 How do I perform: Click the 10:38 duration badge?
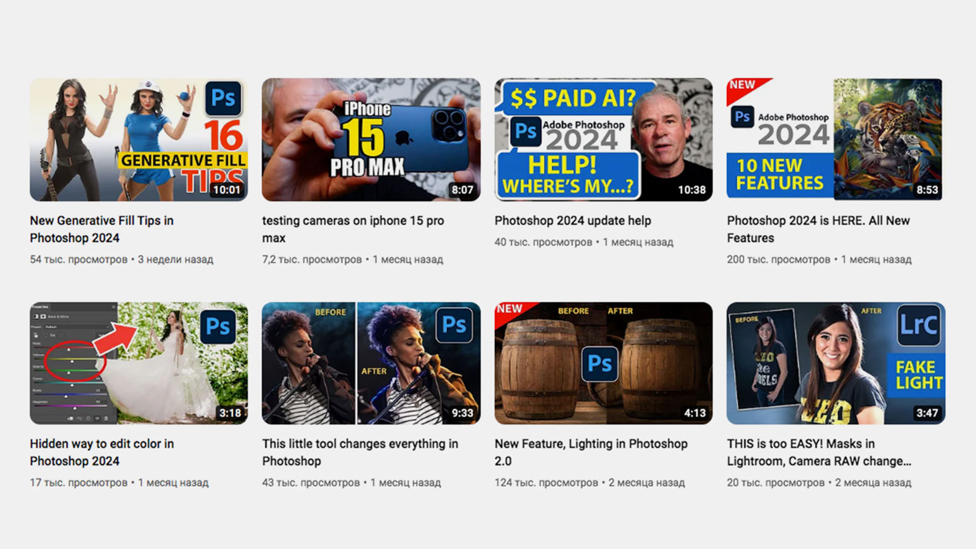click(x=691, y=190)
